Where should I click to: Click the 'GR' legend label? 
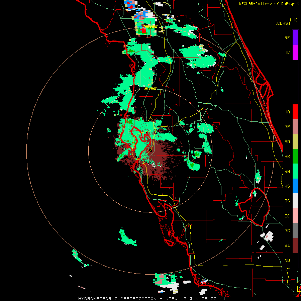(x=287, y=127)
